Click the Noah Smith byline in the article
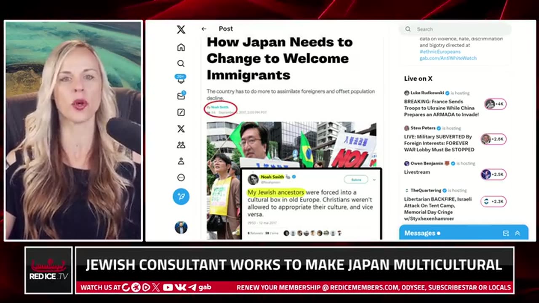Image resolution: width=539 pixels, height=303 pixels. click(220, 107)
